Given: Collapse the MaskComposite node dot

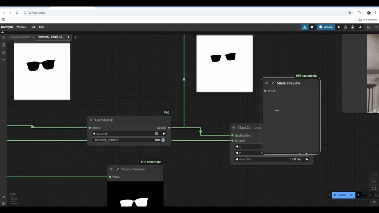Looking at the screenshot, I should pos(234,128).
